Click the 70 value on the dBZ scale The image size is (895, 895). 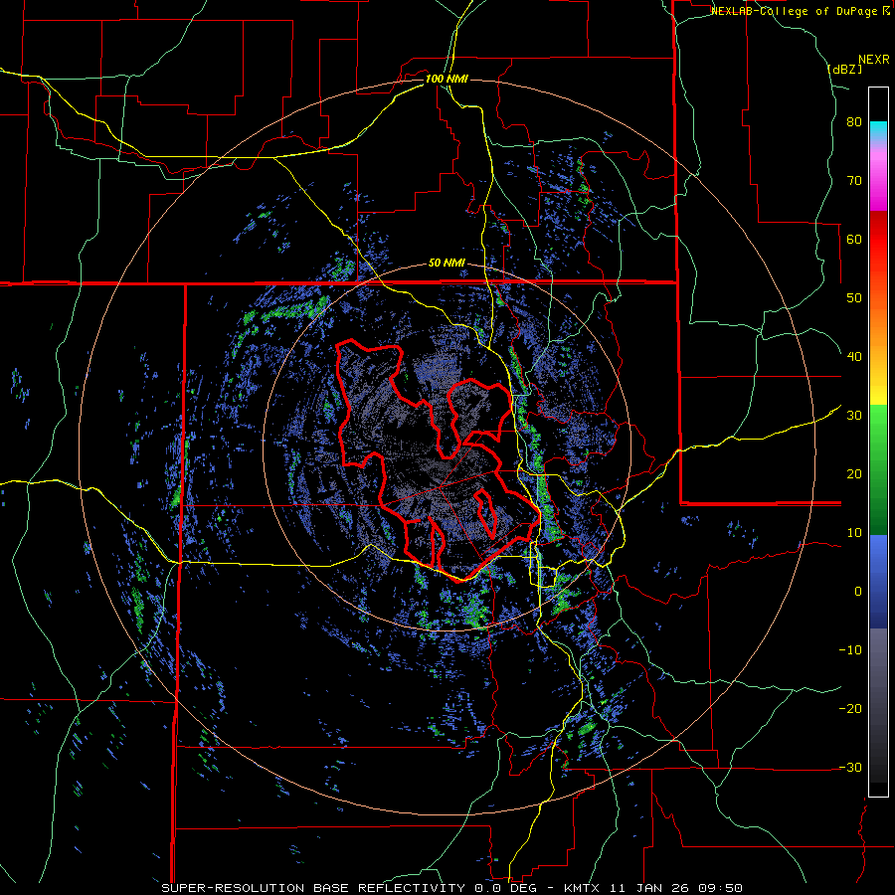[854, 181]
